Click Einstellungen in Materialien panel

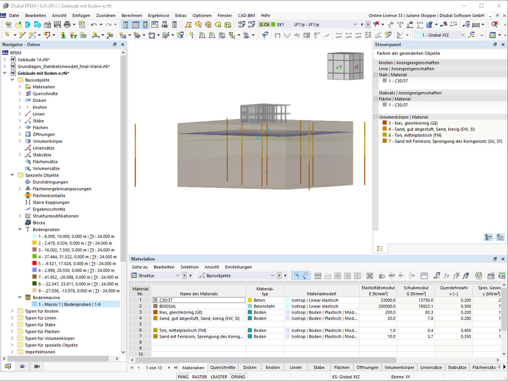(238, 267)
